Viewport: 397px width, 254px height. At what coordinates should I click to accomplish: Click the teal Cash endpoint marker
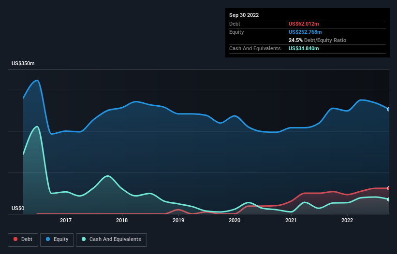tap(389, 199)
